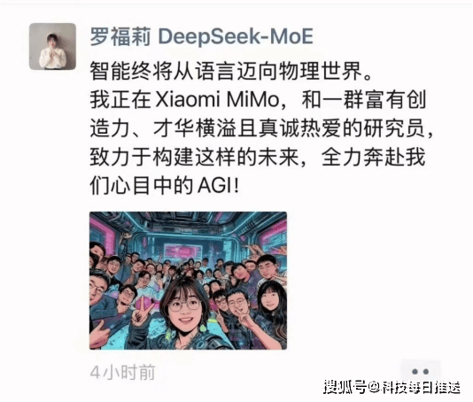This screenshot has height=402, width=473.
Task: Open the username 罗福莉 DeepSeek-MoE
Action: (201, 37)
